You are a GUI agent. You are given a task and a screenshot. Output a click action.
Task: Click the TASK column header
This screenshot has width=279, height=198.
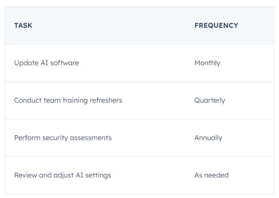23,25
